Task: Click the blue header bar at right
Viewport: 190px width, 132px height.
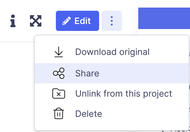Action: tap(164, 19)
